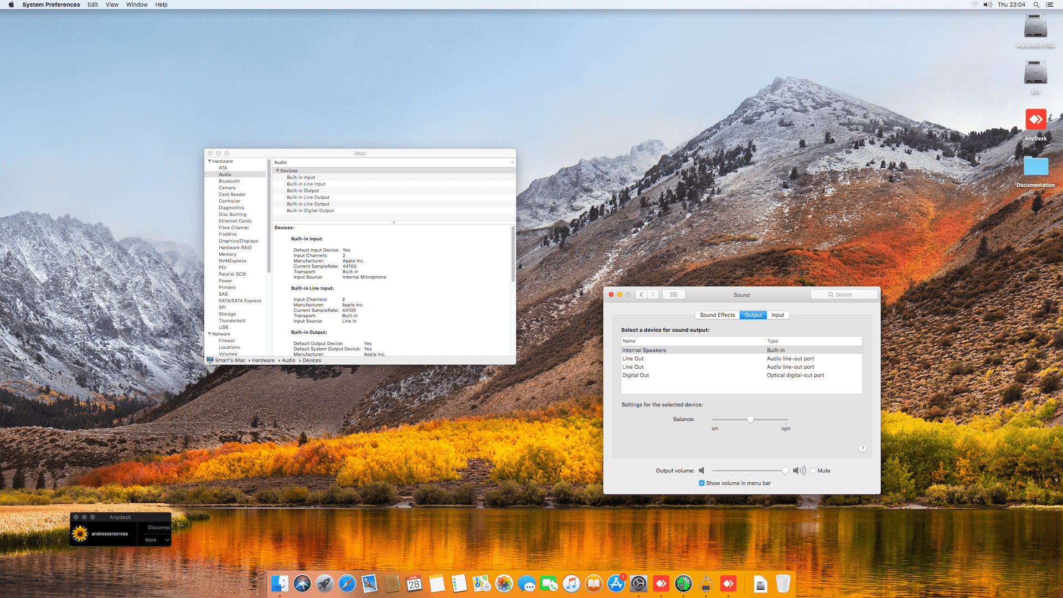Open Photos app in Dock
1063x598 pixels.
(504, 584)
